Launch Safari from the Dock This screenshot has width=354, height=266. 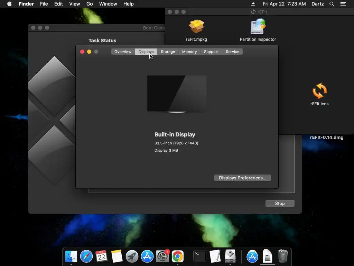tap(86, 257)
